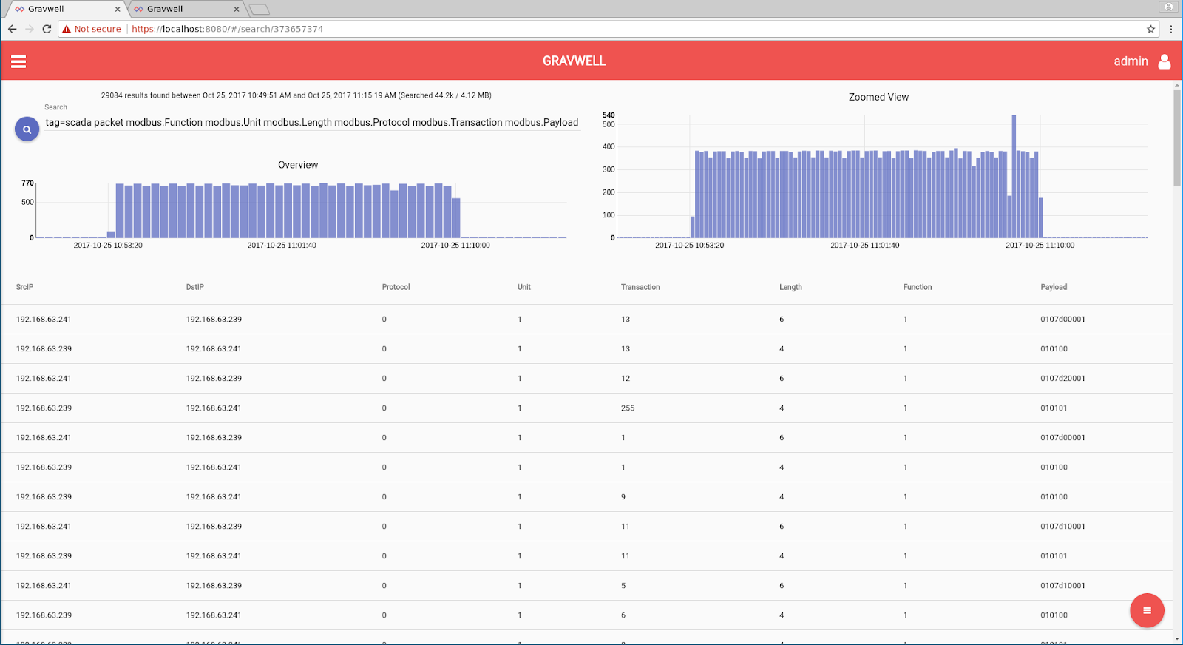The height and width of the screenshot is (645, 1183).
Task: Click the SrcIP column header
Action: pos(25,287)
